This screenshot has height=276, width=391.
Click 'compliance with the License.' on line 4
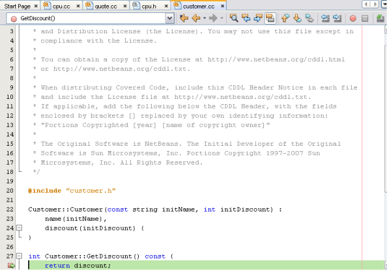pyautogui.click(x=99, y=40)
